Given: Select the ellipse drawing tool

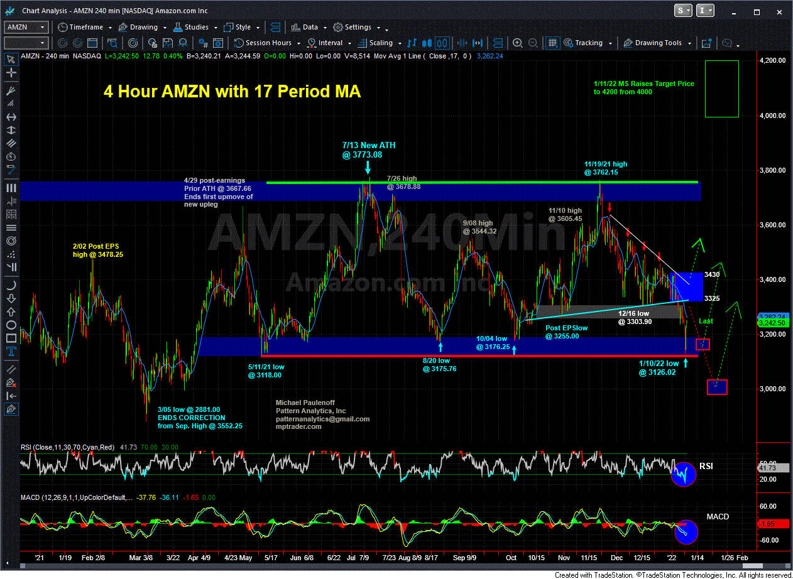Looking at the screenshot, I should (11, 325).
